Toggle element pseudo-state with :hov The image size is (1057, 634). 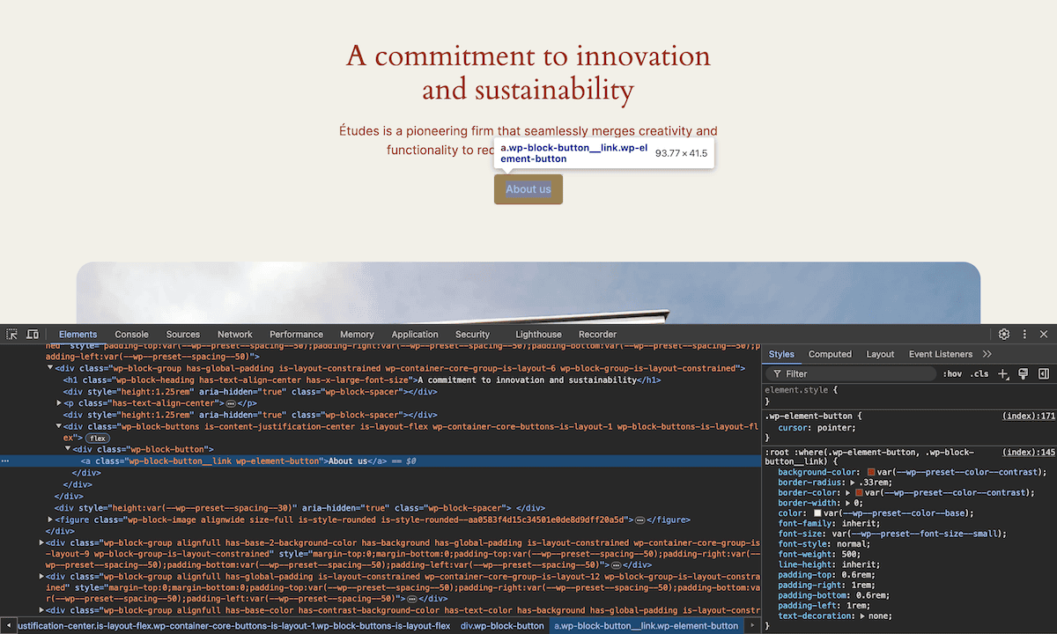[953, 373]
